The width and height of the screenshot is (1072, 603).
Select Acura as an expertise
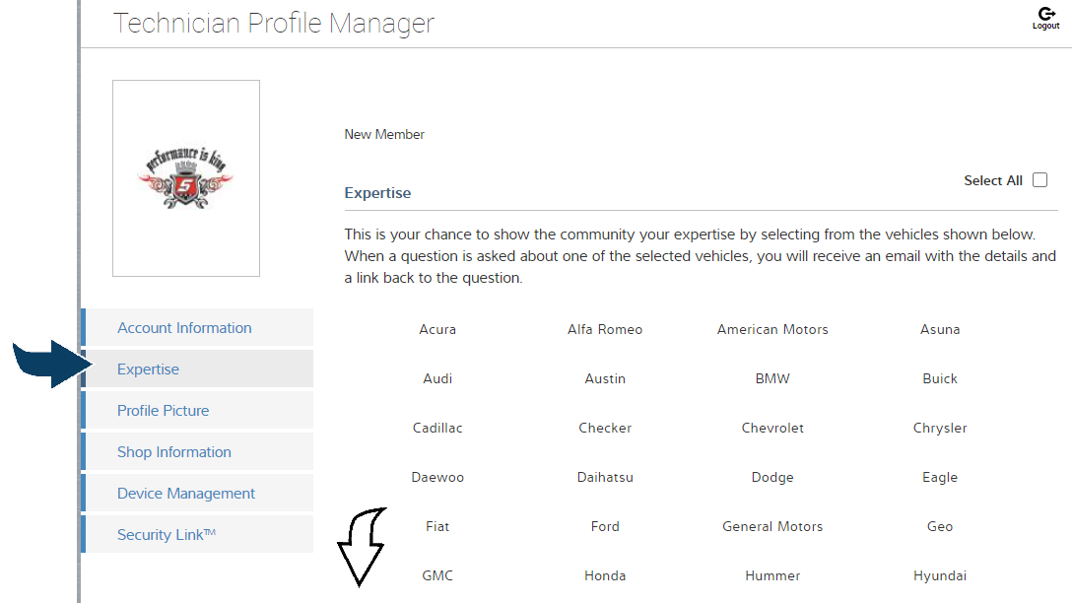point(437,329)
